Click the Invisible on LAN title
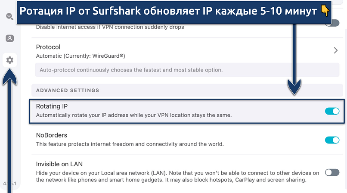 (x=59, y=164)
